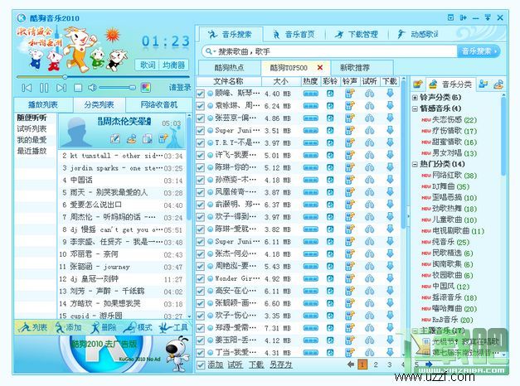Preview listen 许飞 song

(x=369, y=156)
